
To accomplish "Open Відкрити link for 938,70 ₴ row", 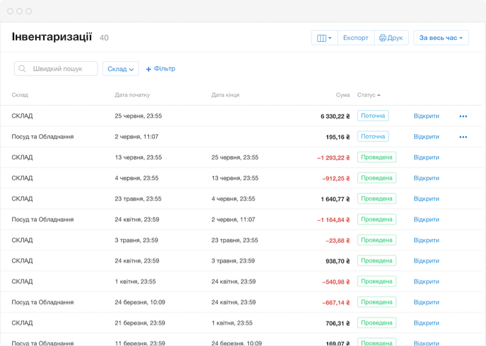I will 426,261.
